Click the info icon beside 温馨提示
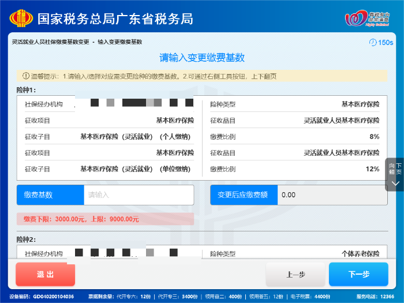The image size is (404, 303). 26,76
